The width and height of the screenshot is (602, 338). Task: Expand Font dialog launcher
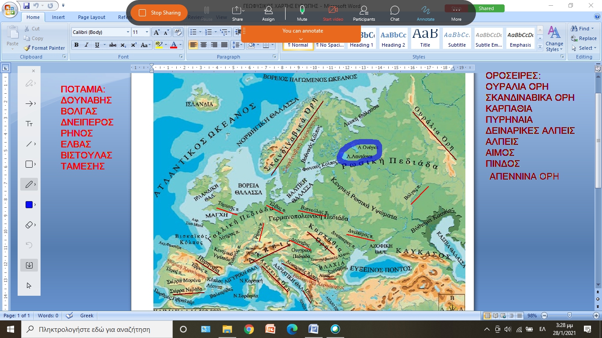click(x=181, y=57)
